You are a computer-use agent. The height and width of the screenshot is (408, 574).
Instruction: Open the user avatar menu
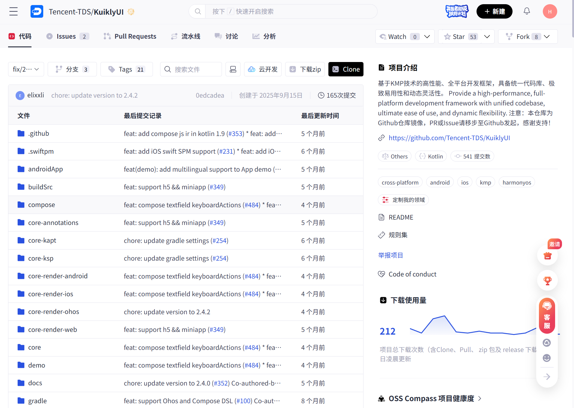tap(550, 11)
